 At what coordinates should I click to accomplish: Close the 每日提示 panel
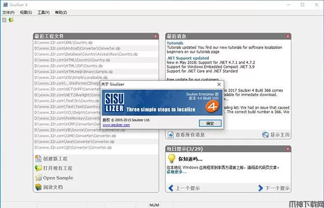point(288,149)
